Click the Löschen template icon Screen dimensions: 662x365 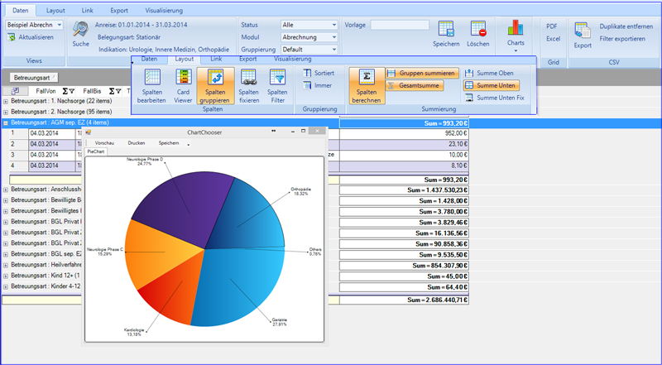(478, 29)
